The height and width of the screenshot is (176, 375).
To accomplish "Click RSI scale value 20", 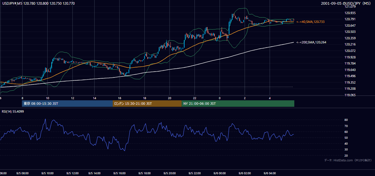I will [x=346, y=155].
